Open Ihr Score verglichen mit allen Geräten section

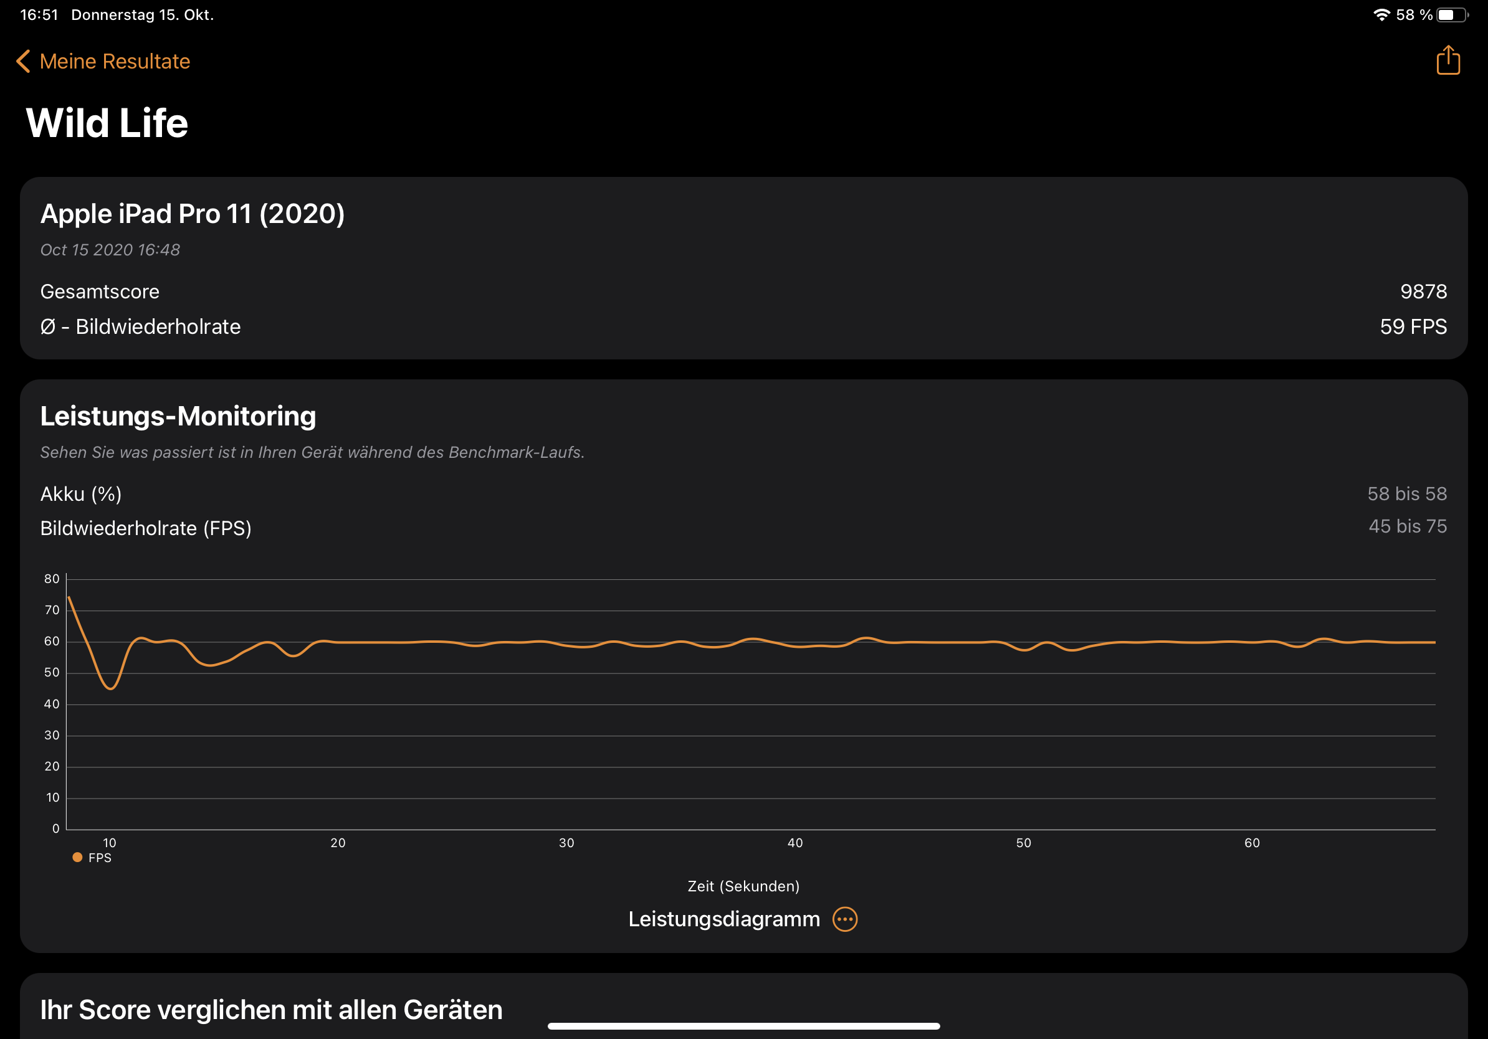[271, 1009]
